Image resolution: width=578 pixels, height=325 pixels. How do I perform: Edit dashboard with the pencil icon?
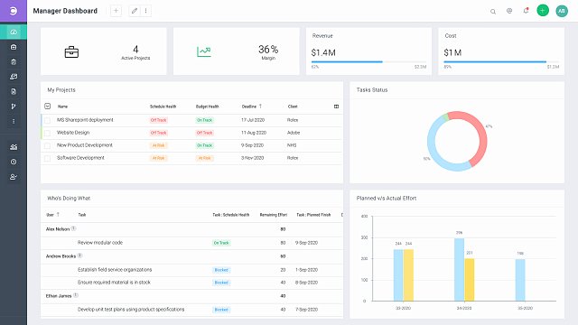click(135, 11)
